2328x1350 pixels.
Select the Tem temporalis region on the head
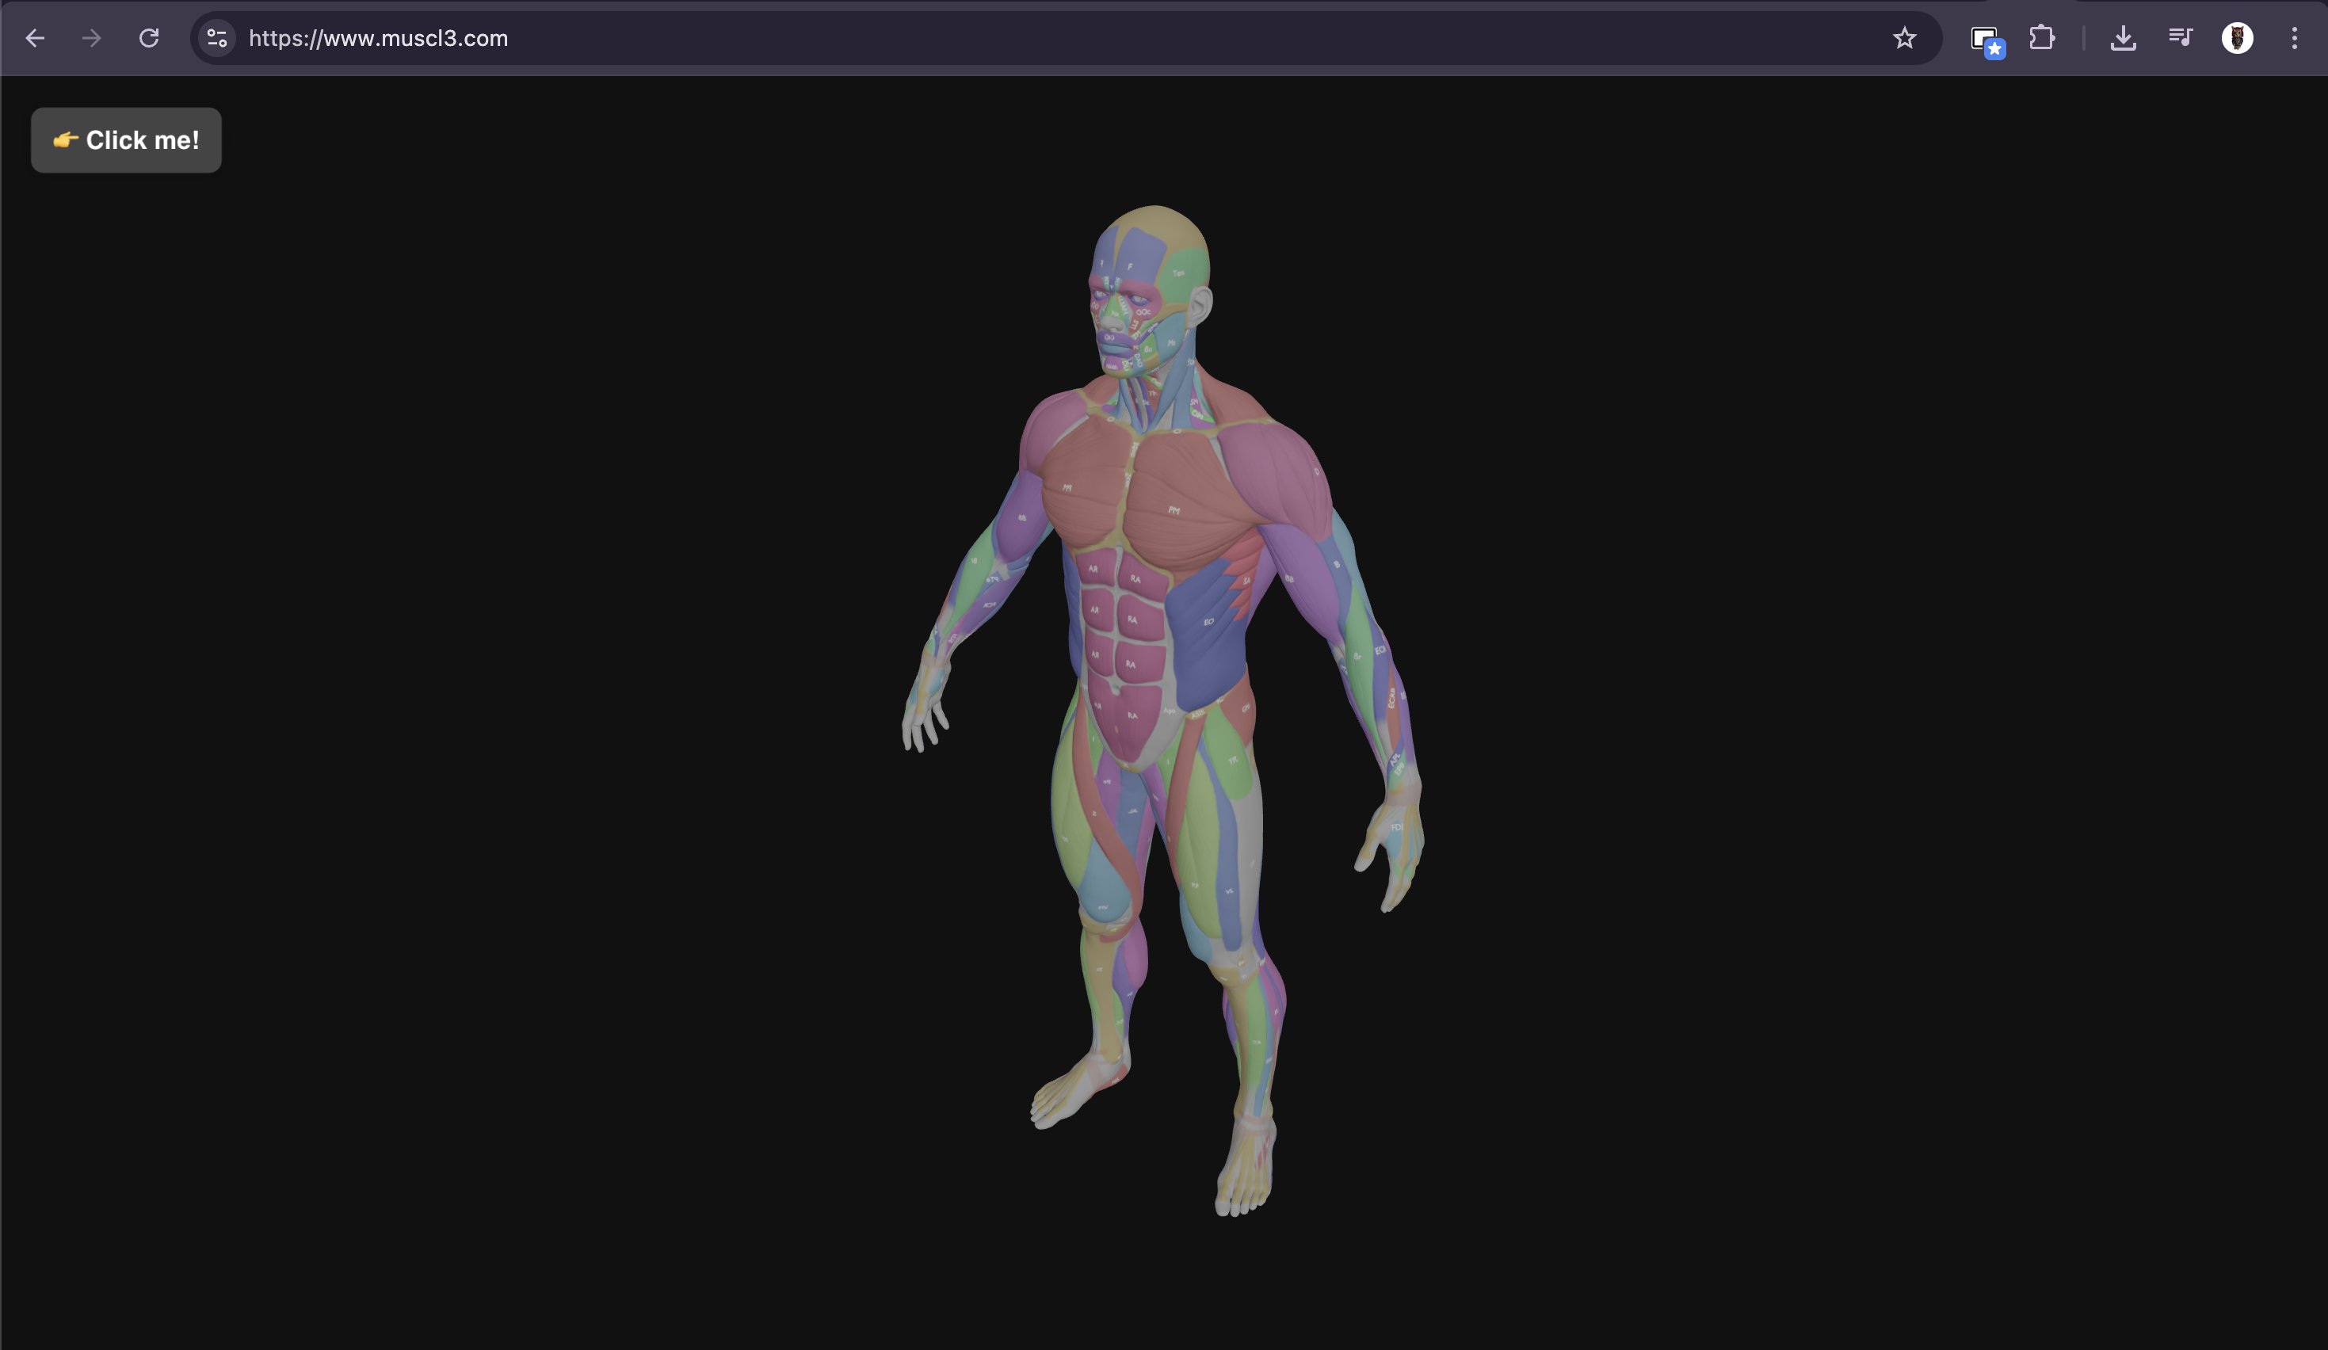tap(1180, 273)
